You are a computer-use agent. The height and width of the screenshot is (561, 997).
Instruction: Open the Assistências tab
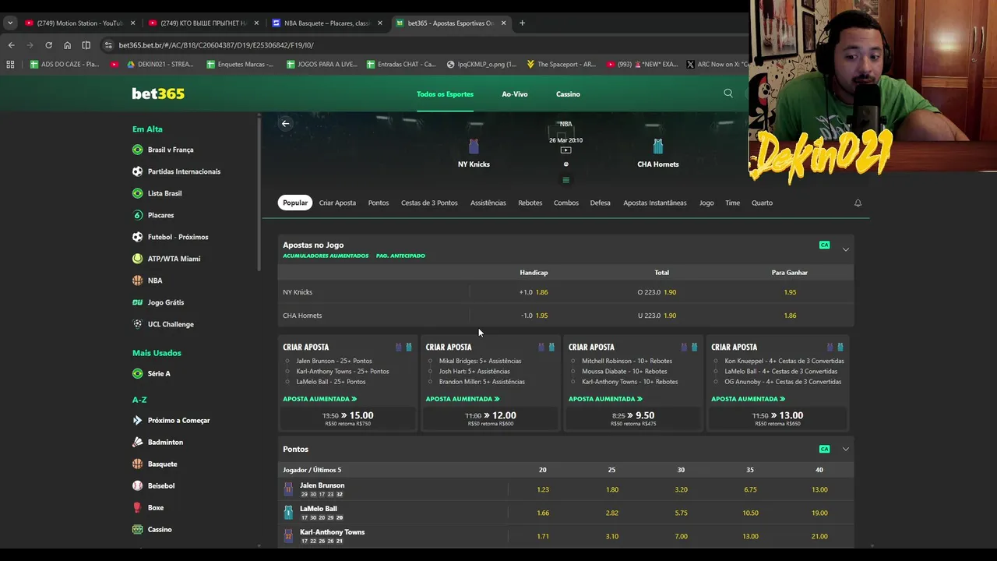(x=488, y=203)
